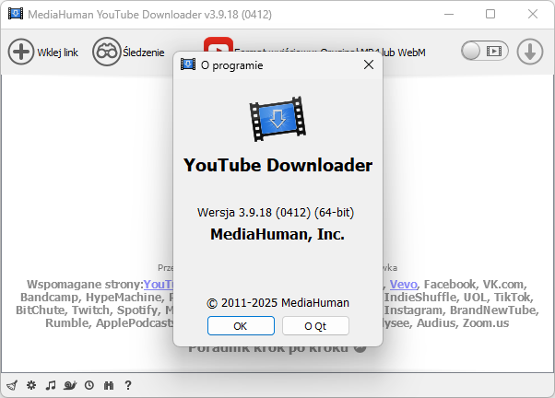Image resolution: width=555 pixels, height=398 pixels.
Task: Toggle the snail speed limit icon
Action: coord(70,385)
